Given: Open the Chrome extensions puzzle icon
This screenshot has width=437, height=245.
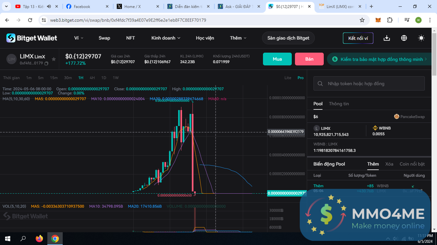Looking at the screenshot, I should tap(390, 20).
